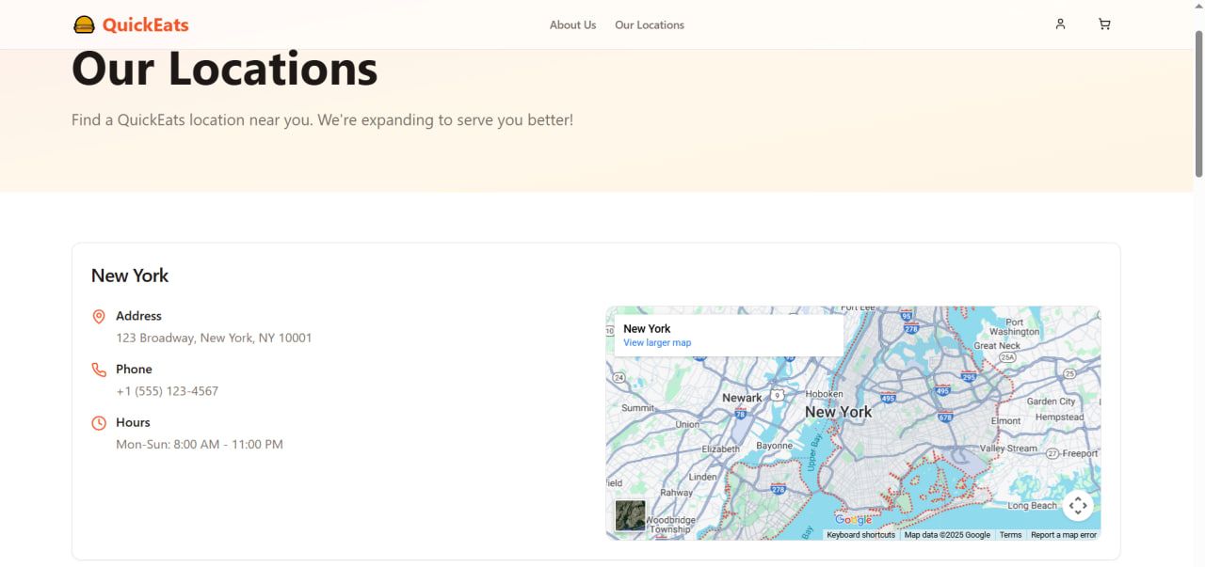Click the Hours label

click(x=133, y=423)
